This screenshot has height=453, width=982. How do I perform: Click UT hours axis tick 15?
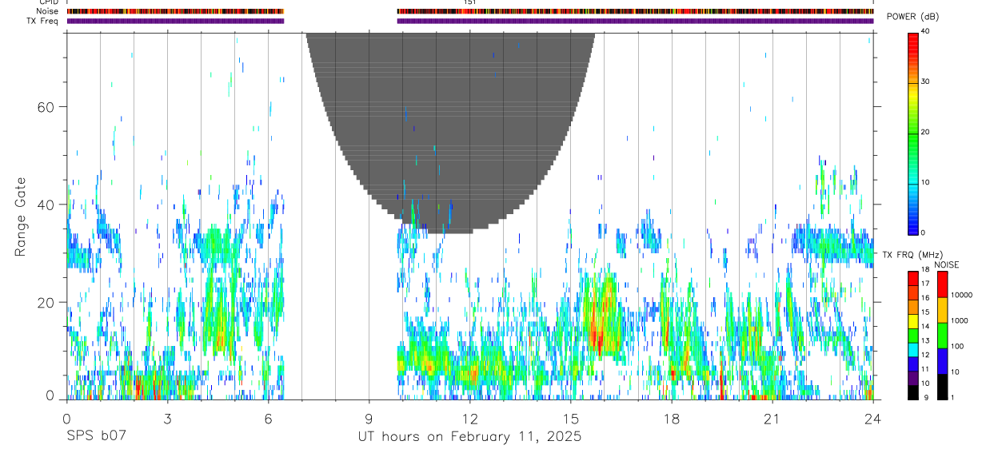[571, 418]
